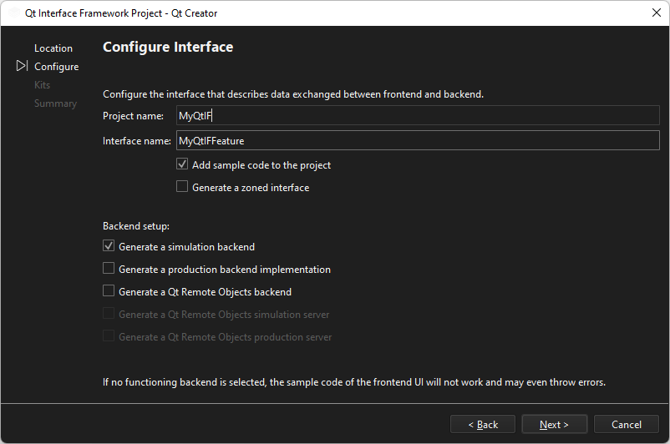This screenshot has height=444, width=670.
Task: Close the Qt Interface Framework Project wizard
Action: tap(656, 13)
